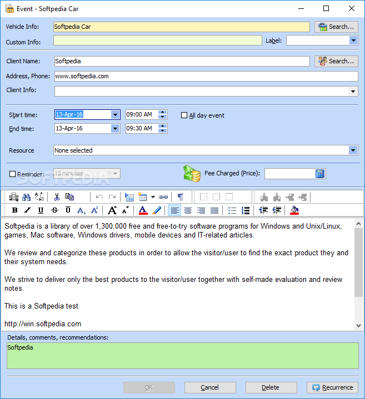Decrease paragraph indent
Screen dimensions: 365x399
click(263, 210)
